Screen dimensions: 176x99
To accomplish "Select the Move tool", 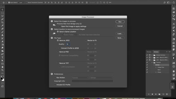I will pyautogui.click(x=2, y=10).
